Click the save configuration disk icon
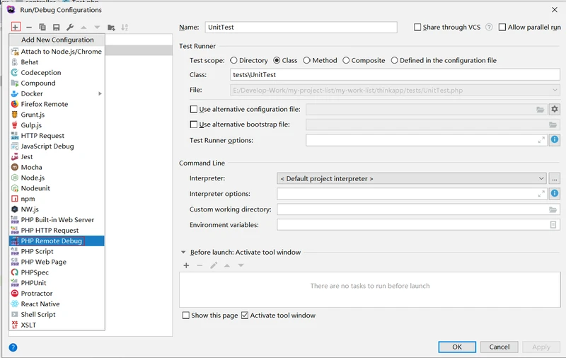 [x=56, y=27]
